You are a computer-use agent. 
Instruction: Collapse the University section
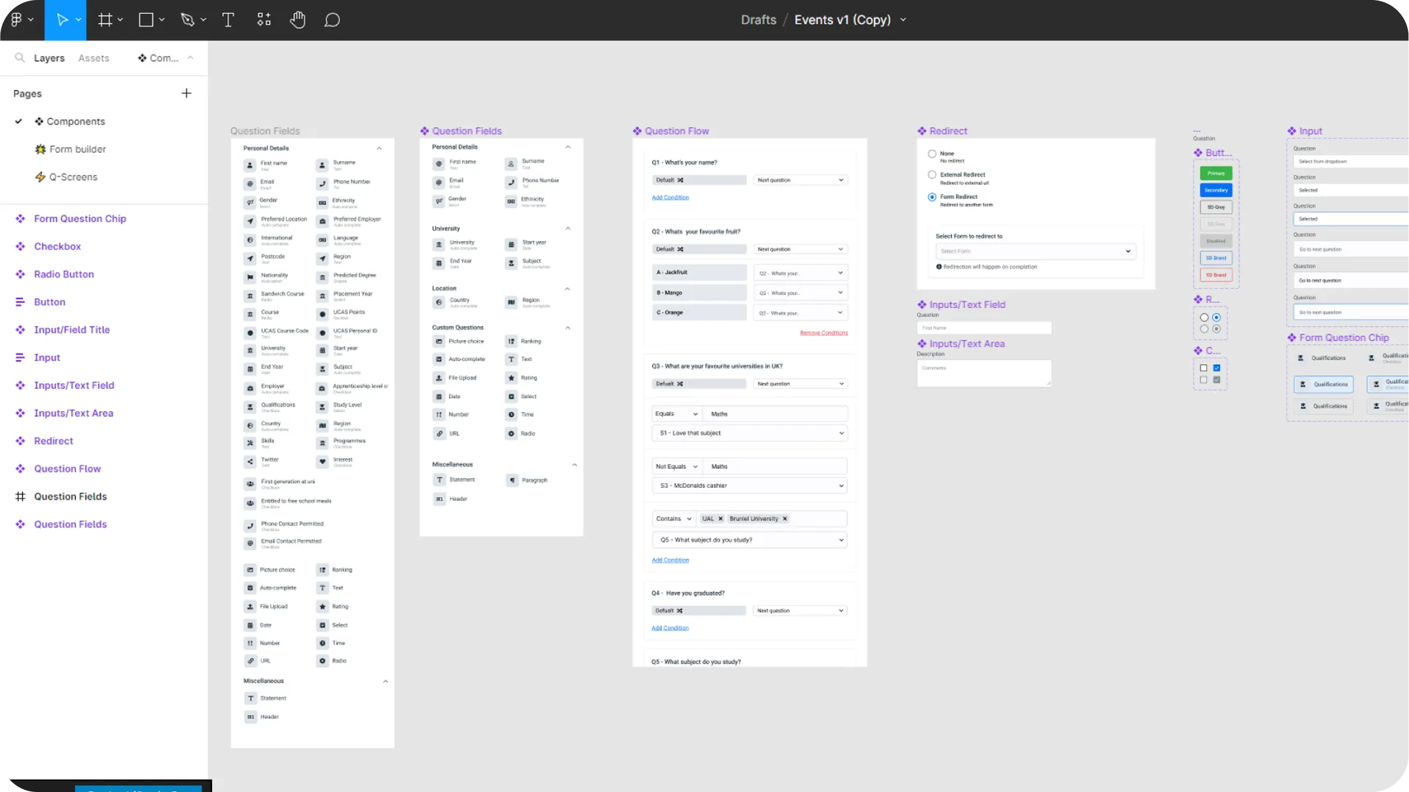pos(568,228)
